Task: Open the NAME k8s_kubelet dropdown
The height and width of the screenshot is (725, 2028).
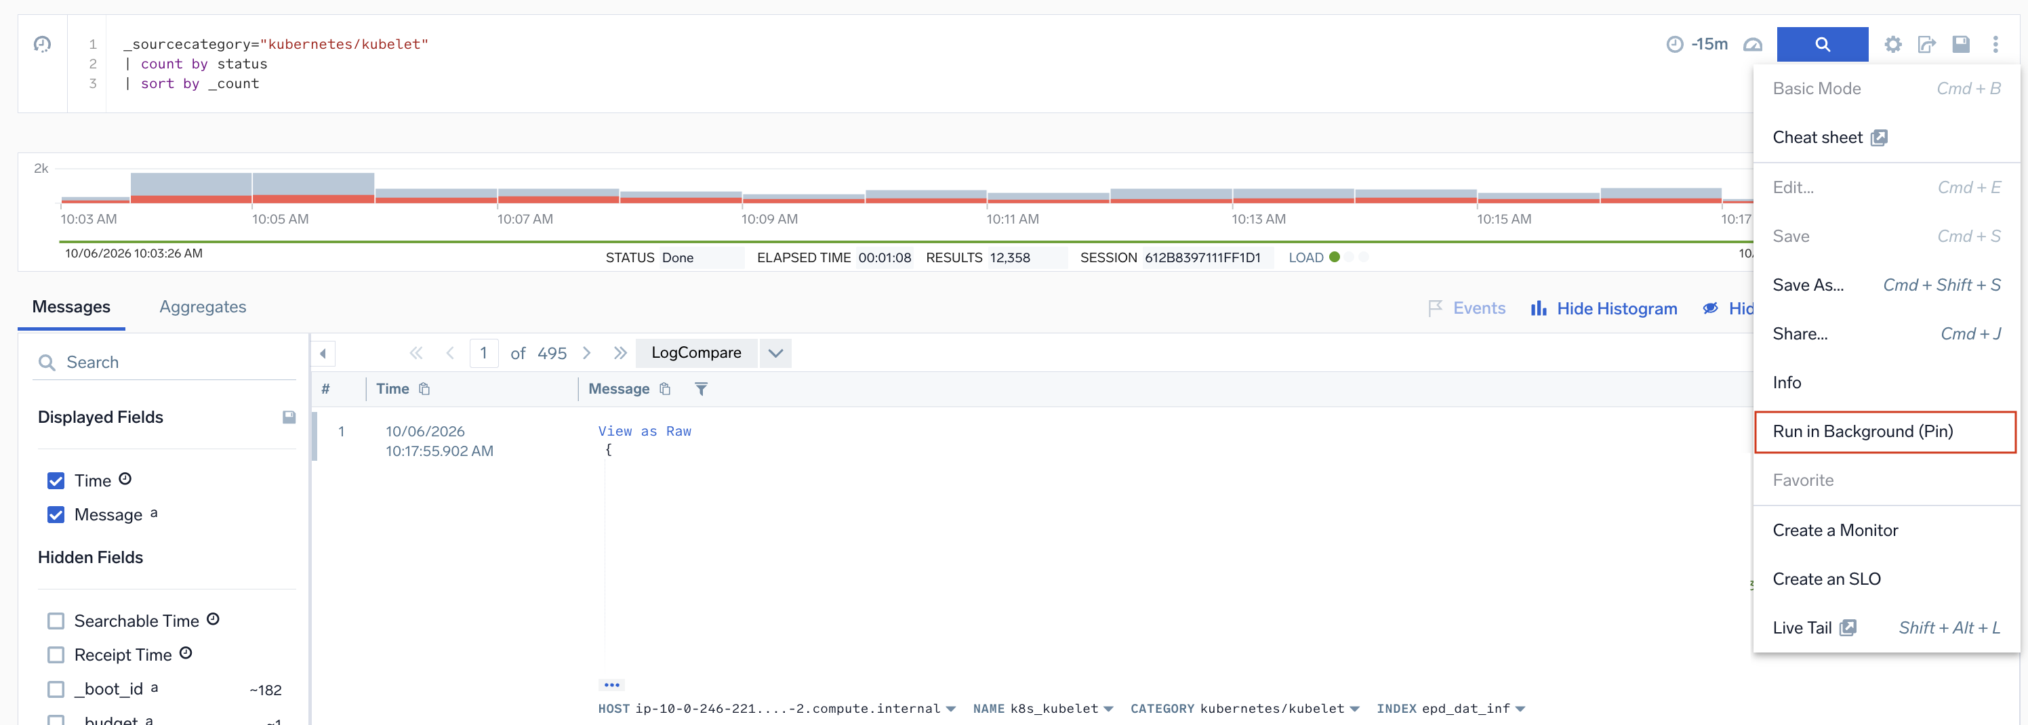Action: pos(1108,709)
